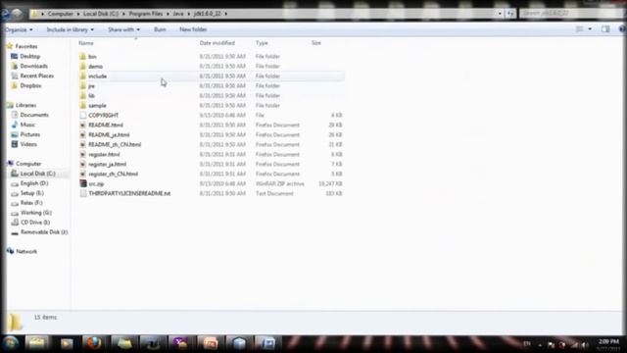Select the sample folder icon
627x353 pixels.
[x=82, y=105]
